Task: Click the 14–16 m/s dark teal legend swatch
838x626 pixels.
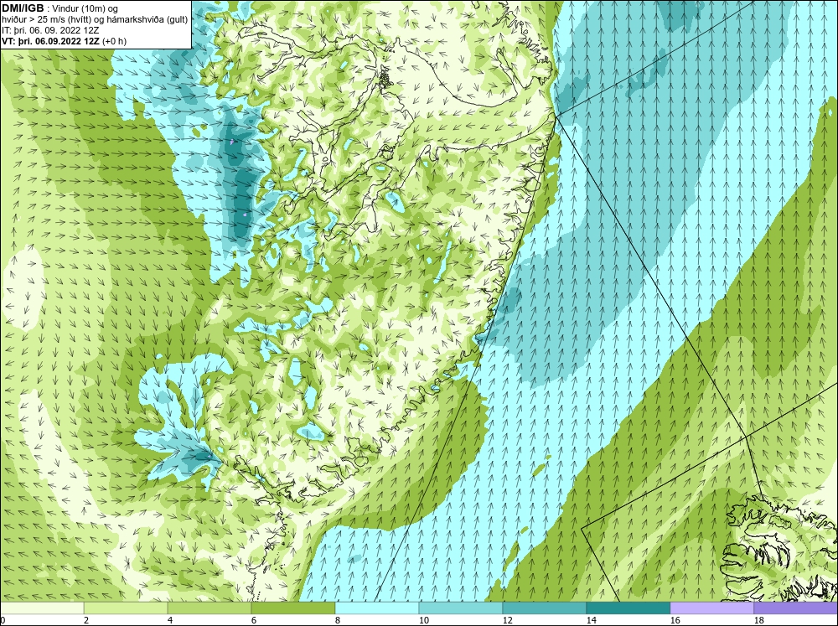Action: point(628,608)
